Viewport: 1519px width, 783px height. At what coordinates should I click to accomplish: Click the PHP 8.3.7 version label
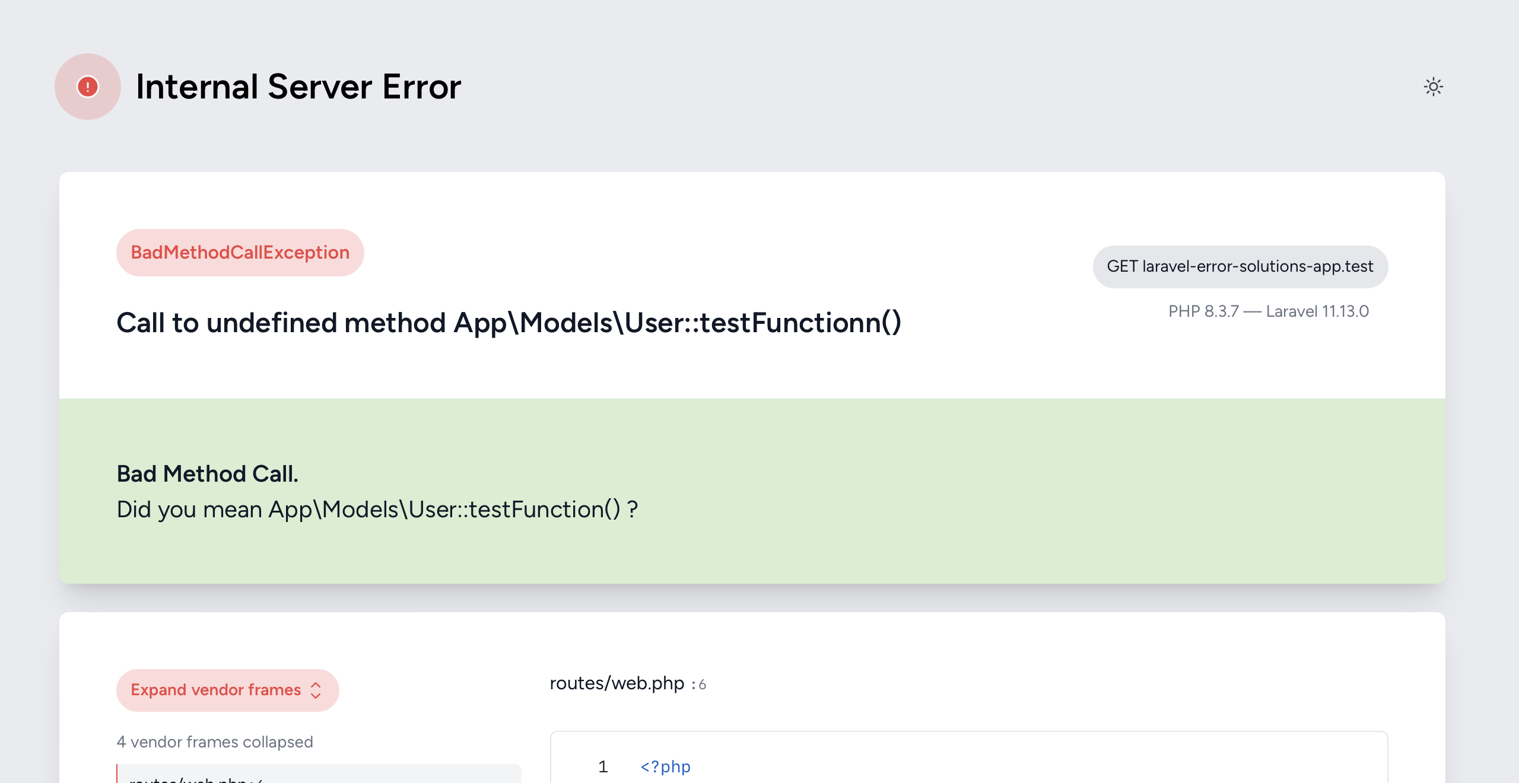click(1203, 311)
